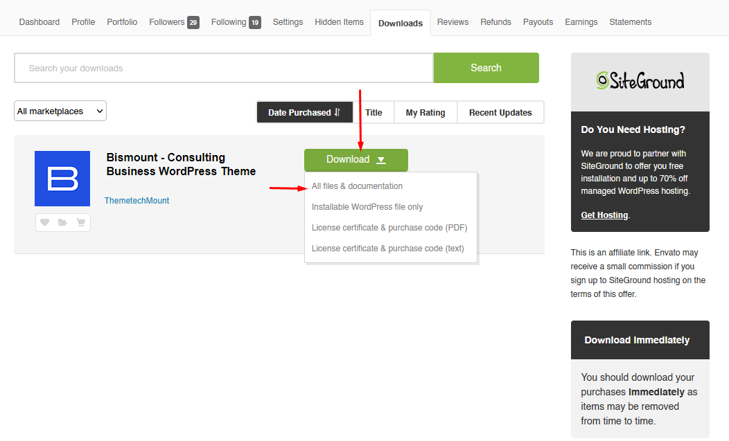View the Statements tab
729x441 pixels.
click(x=631, y=22)
